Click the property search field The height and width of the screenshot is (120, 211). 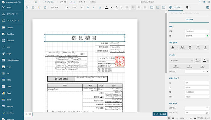(x=189, y=13)
